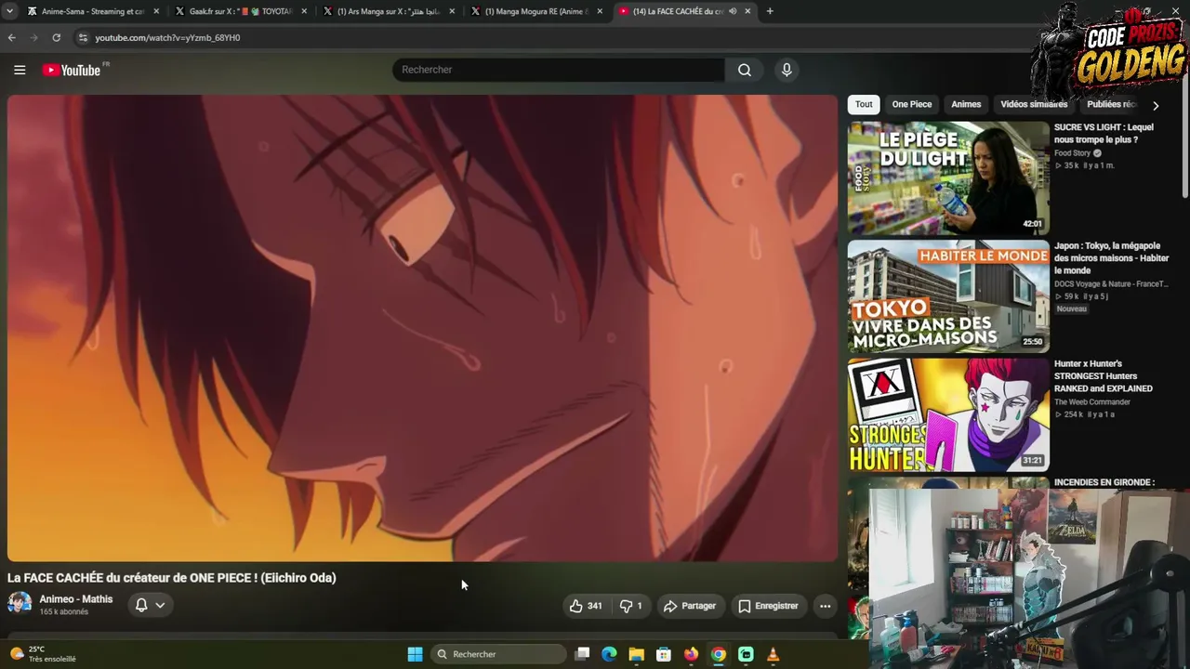The width and height of the screenshot is (1190, 669).
Task: Close the Anime-Sama tab
Action: pos(156,11)
